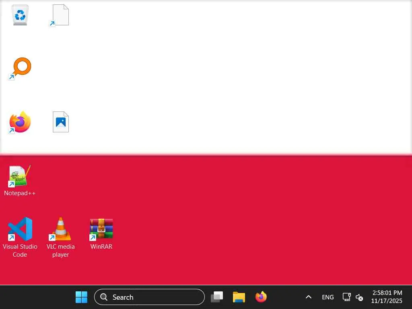Select the Recycle Bin desktop icon
The width and height of the screenshot is (412, 309).
tap(20, 15)
